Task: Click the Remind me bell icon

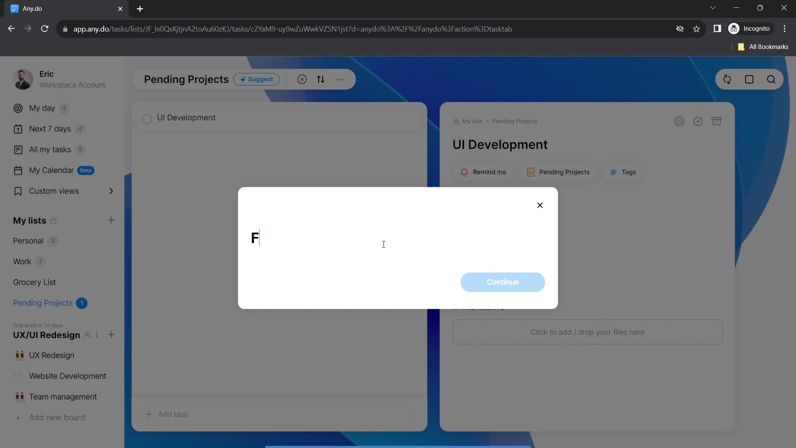Action: click(x=464, y=172)
